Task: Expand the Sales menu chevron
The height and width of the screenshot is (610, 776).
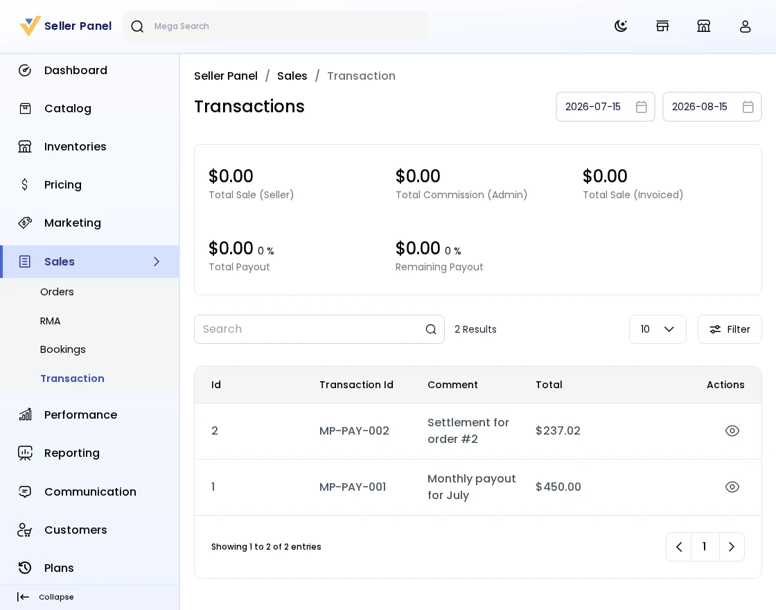Action: pos(157,261)
